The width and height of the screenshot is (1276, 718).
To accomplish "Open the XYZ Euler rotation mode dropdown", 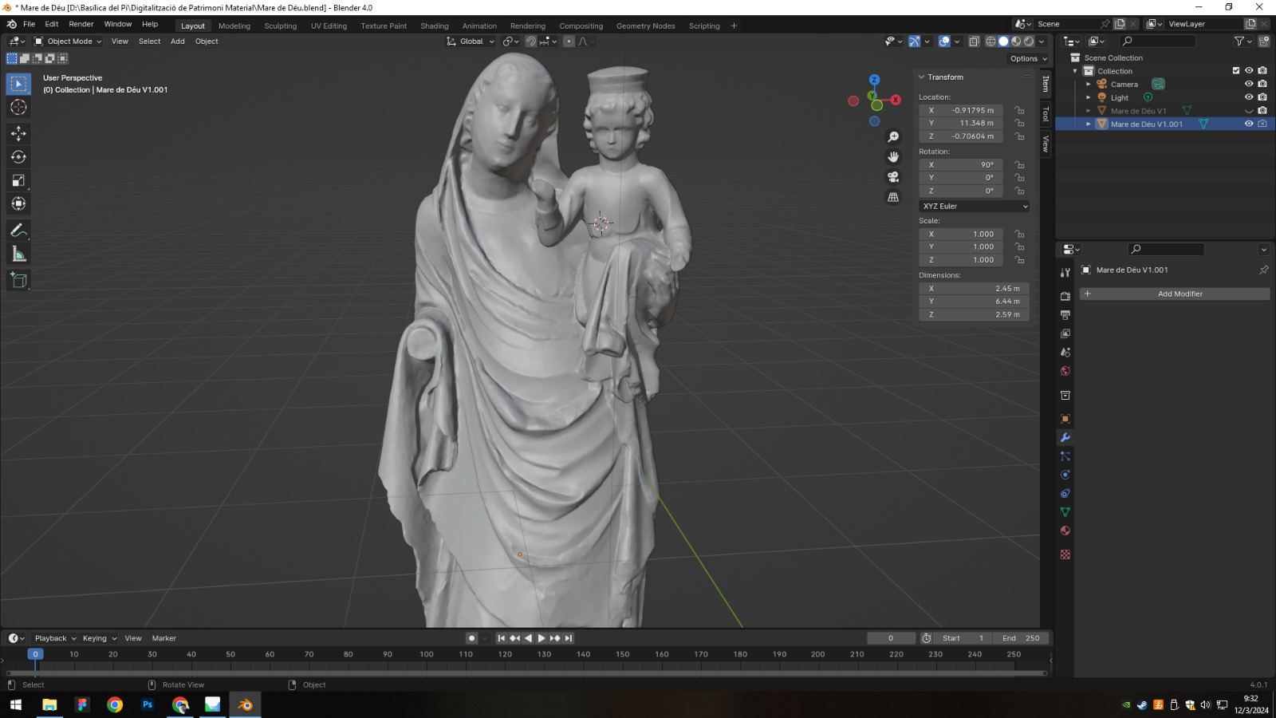I will pos(974,206).
